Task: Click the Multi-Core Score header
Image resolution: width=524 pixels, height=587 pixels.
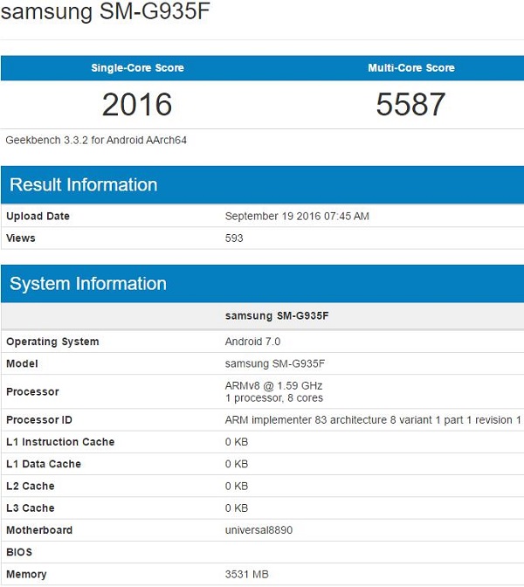Action: pos(411,68)
